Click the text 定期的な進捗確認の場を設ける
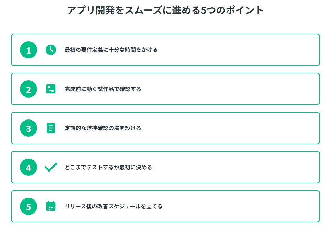Image resolution: width=325 pixels, height=229 pixels. coord(103,128)
